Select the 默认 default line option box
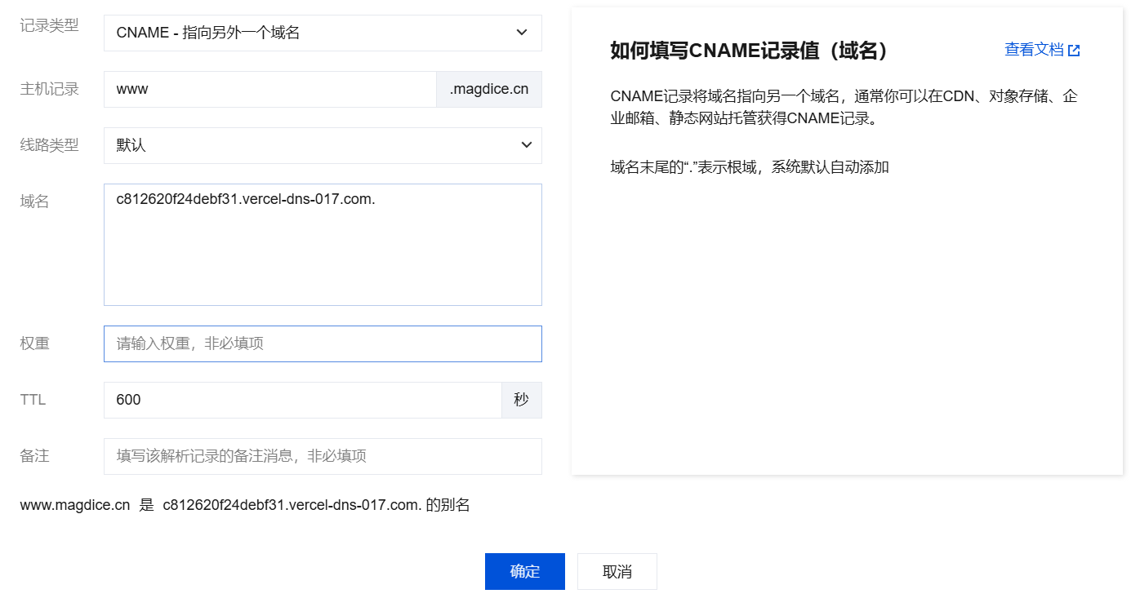The height and width of the screenshot is (607, 1140). pos(323,145)
